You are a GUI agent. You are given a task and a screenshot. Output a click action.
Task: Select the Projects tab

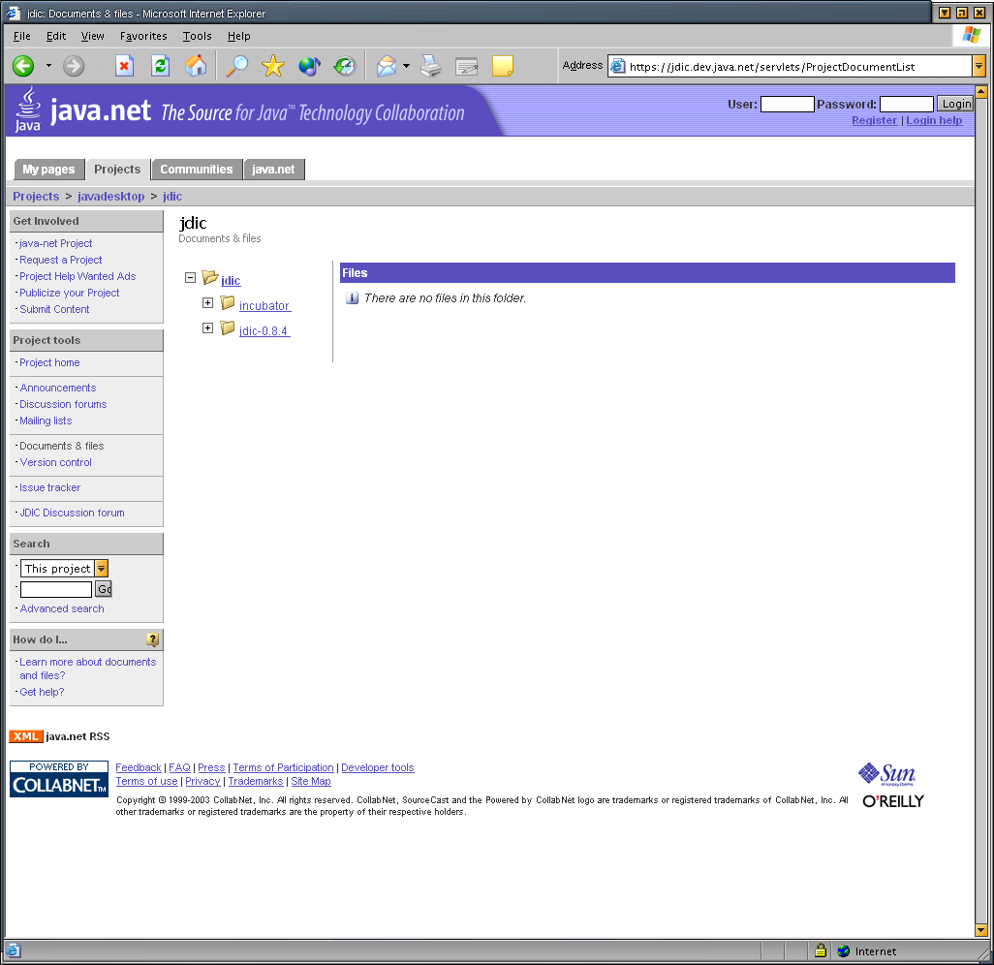click(x=117, y=170)
